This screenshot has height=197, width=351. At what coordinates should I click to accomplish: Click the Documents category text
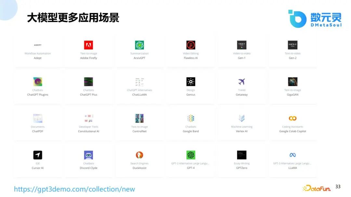tap(38, 127)
